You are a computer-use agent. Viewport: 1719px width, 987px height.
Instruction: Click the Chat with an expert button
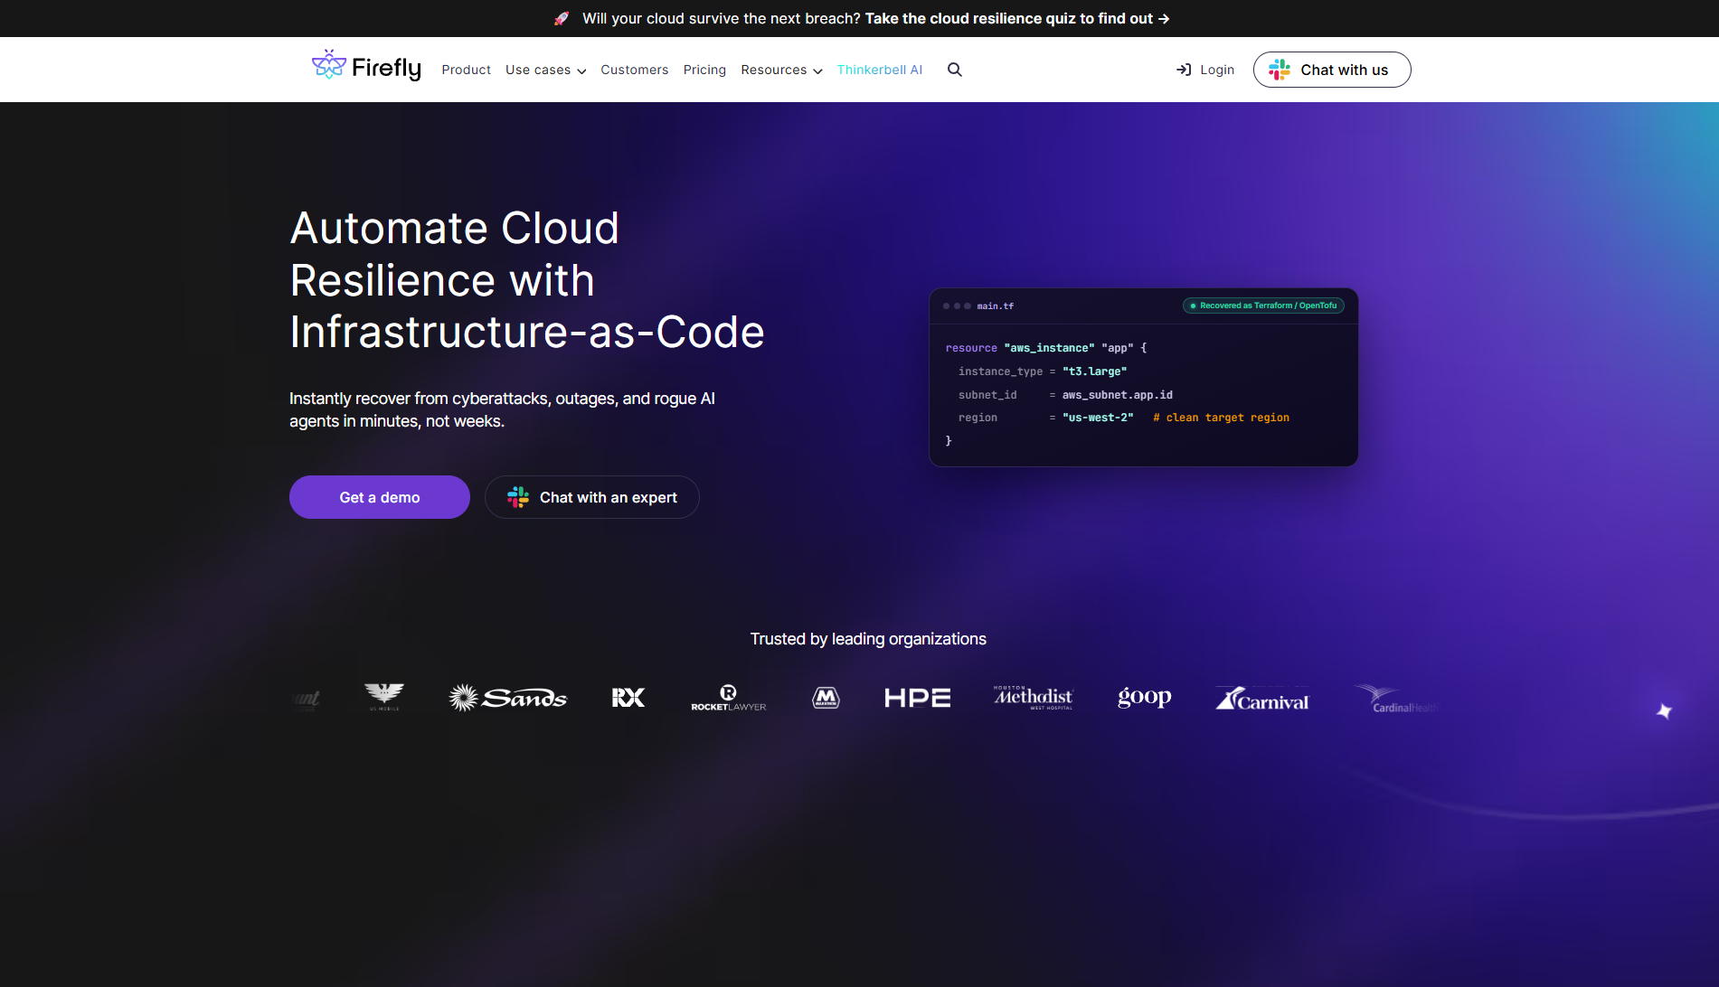592,497
